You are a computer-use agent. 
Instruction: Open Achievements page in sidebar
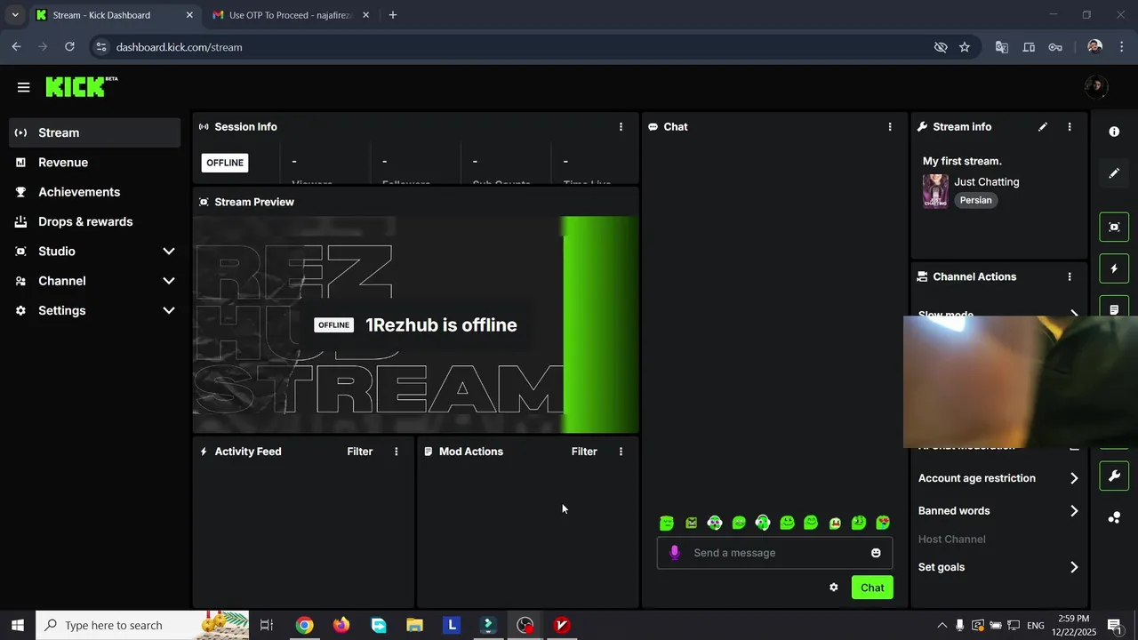coord(94,192)
